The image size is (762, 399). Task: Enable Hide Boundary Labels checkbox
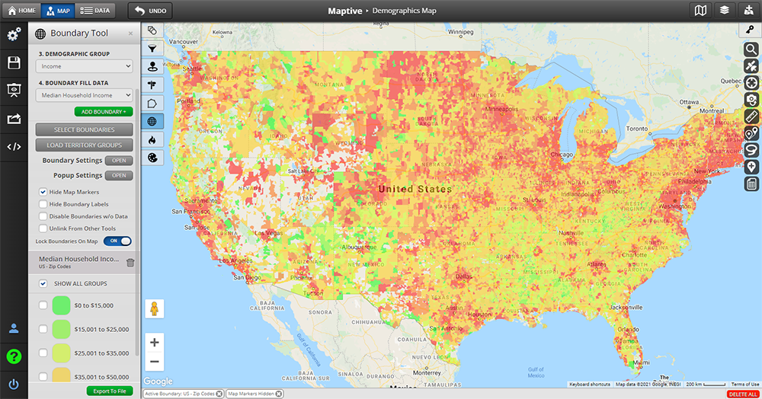tap(43, 204)
